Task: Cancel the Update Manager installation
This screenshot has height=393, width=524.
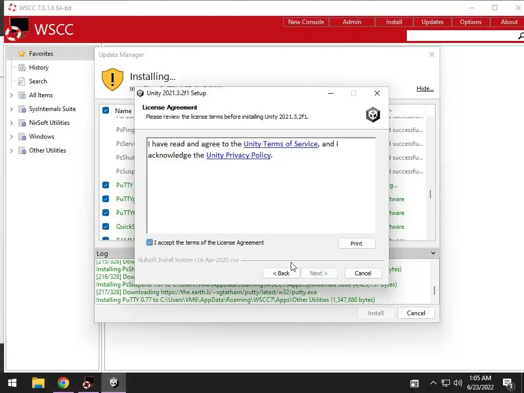Action: pos(416,313)
